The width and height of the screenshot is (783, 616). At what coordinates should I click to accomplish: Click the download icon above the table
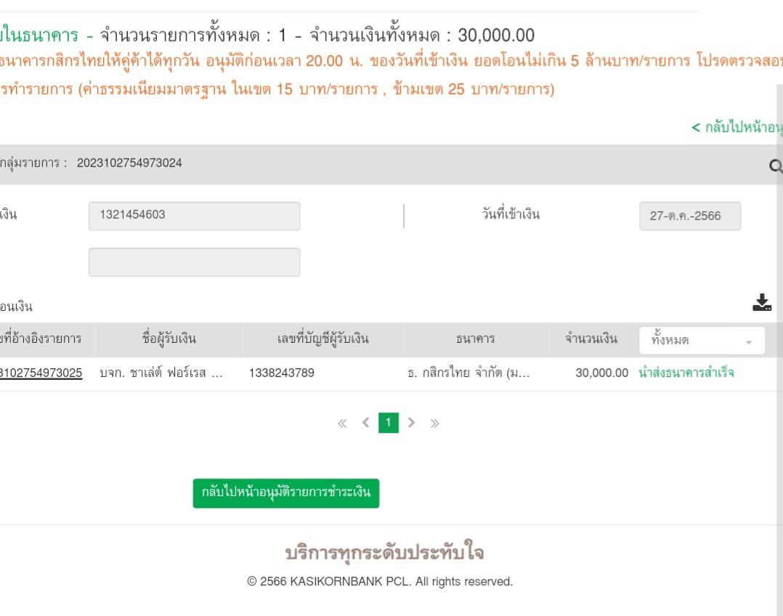(761, 303)
